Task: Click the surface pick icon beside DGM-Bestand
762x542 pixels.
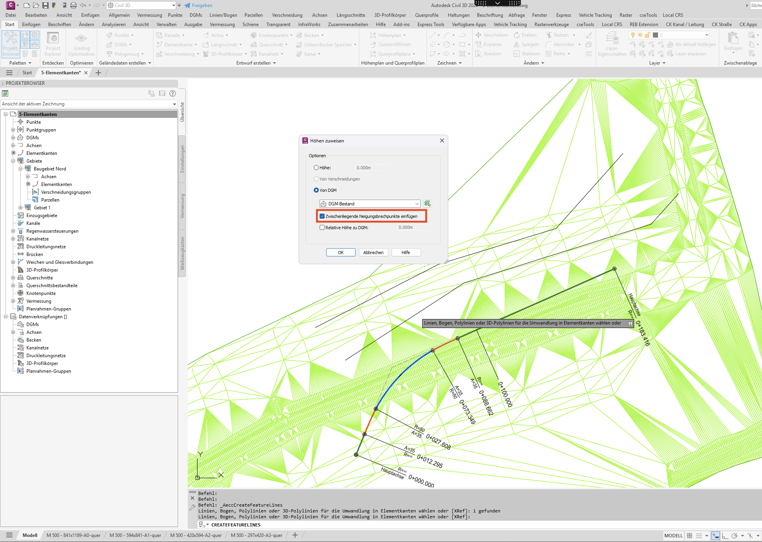Action: click(427, 203)
